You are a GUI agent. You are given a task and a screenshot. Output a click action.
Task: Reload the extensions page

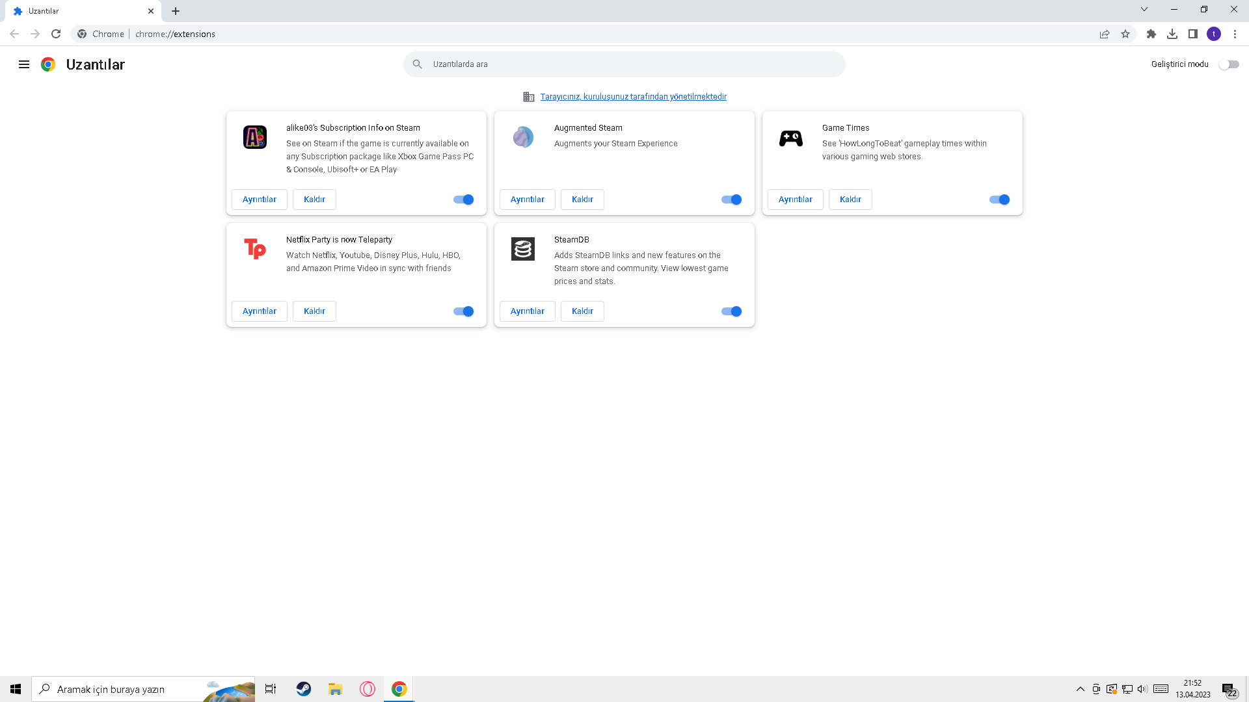pyautogui.click(x=56, y=34)
